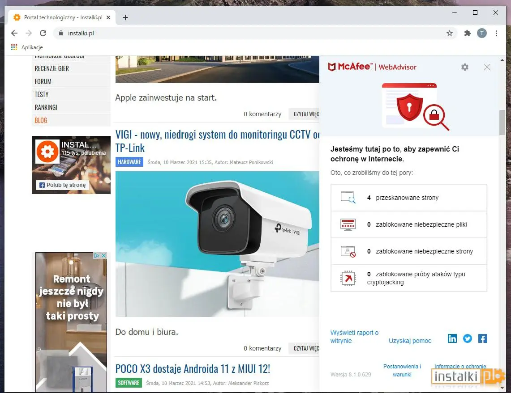
Task: View site security padlock info
Action: coord(61,33)
